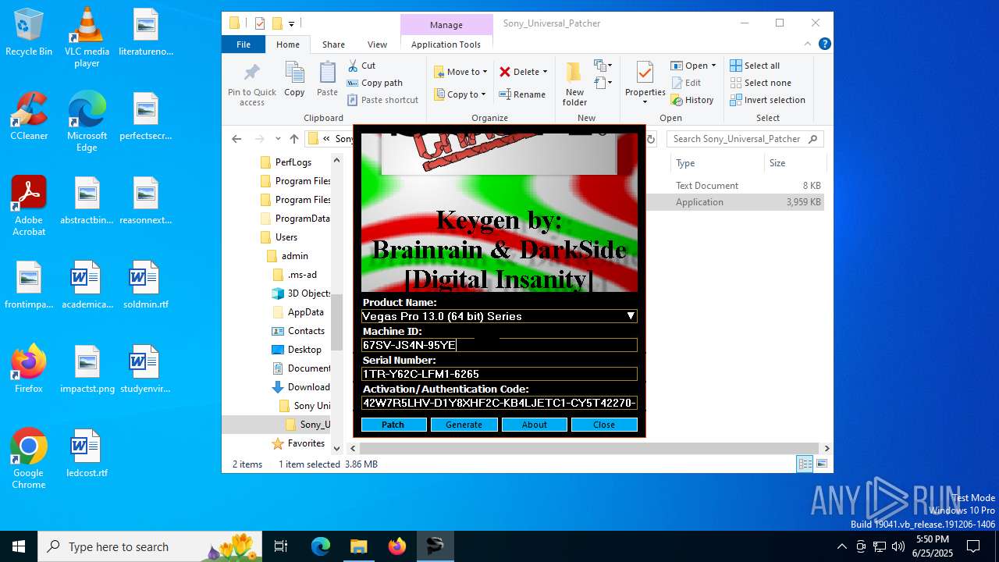This screenshot has width=999, height=562.
Task: Open the Move to dropdown
Action: pyautogui.click(x=460, y=72)
